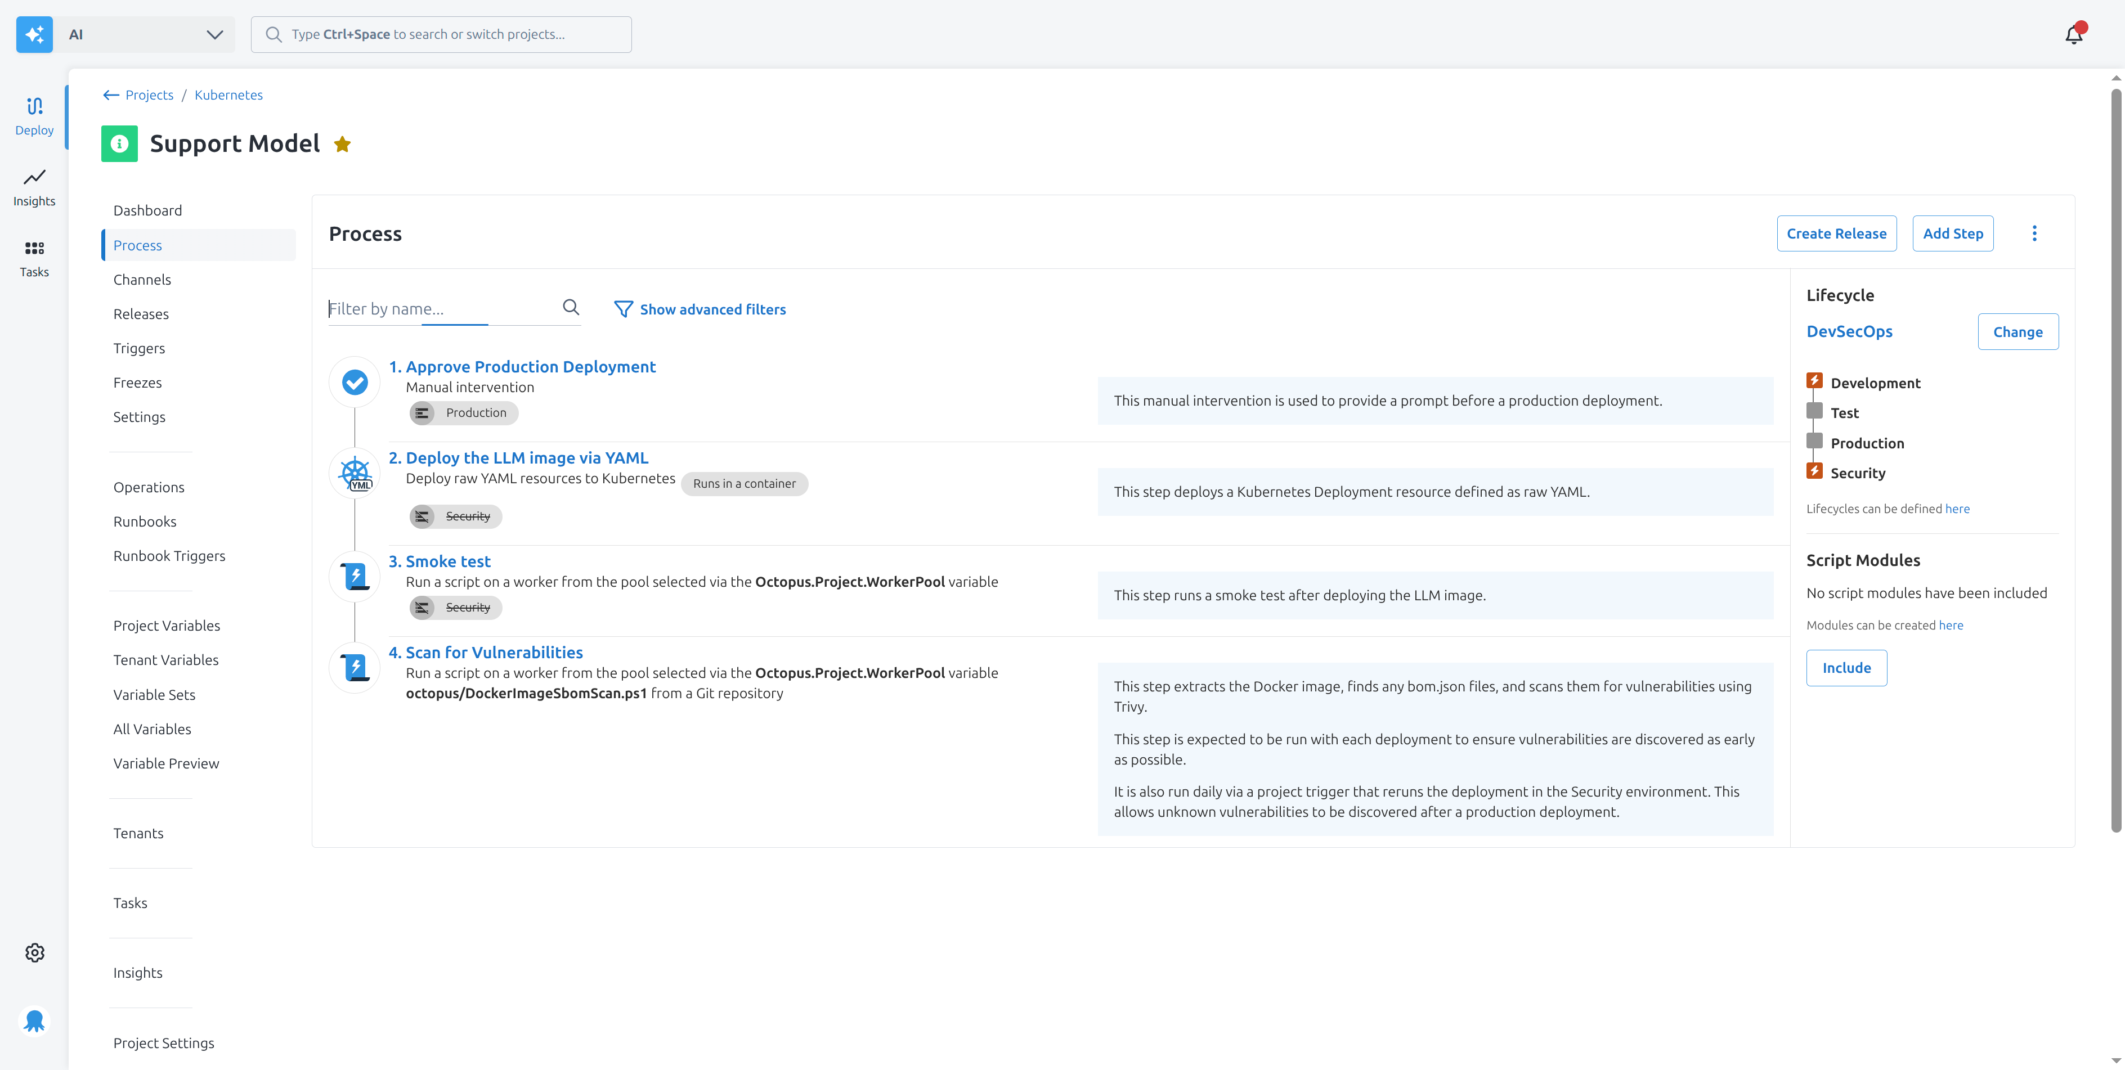Click the green project info icon
This screenshot has width=2125, height=1070.
(x=119, y=143)
